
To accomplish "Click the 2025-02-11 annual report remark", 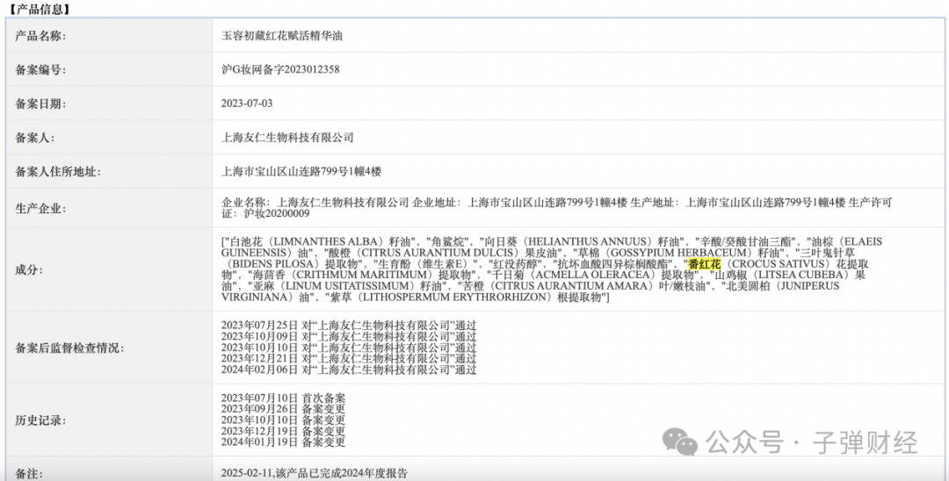I will tap(315, 473).
